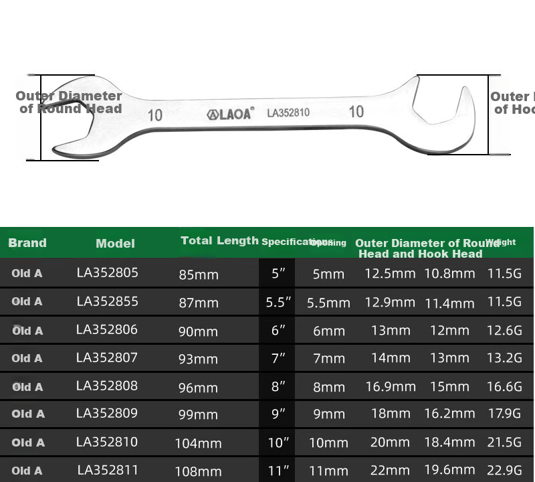The width and height of the screenshot is (535, 482).
Task: Select the 7″ specification cell
Action: coord(278,358)
